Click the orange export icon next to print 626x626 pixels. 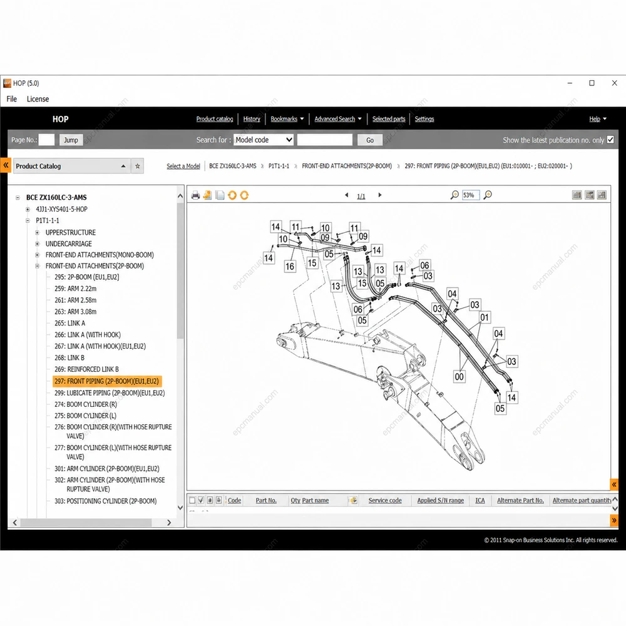point(207,195)
